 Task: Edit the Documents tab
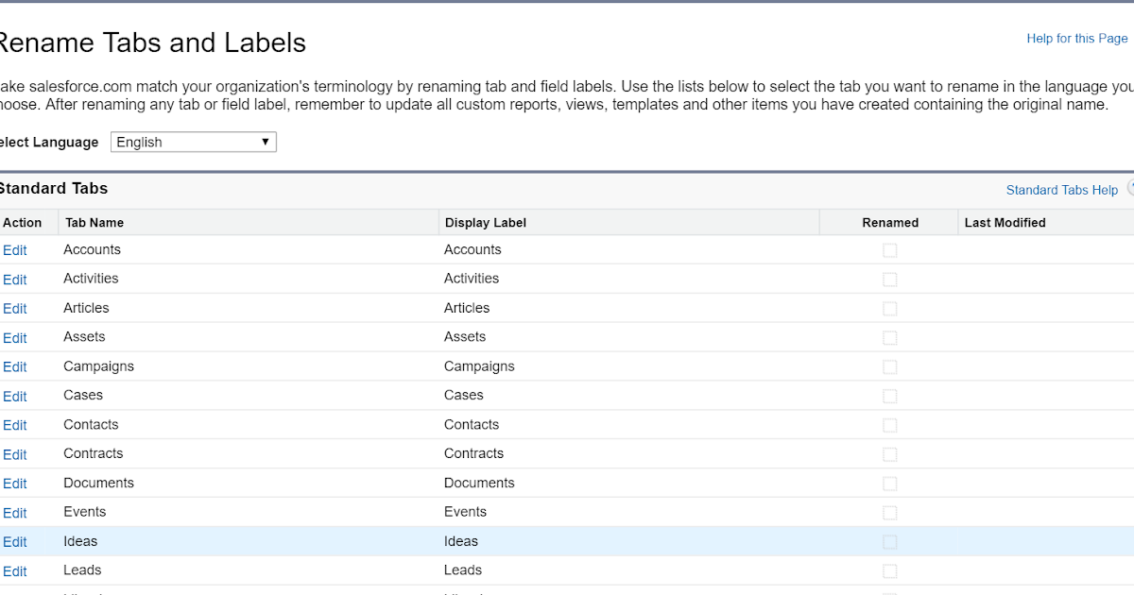[14, 484]
